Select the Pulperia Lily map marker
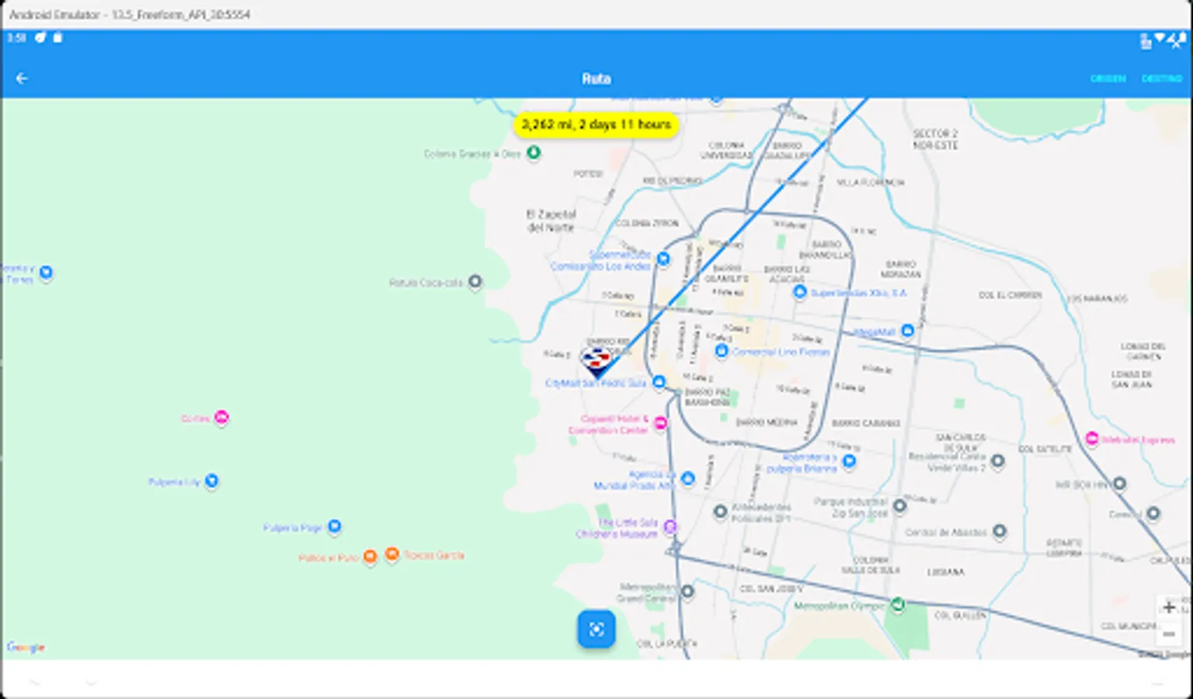The width and height of the screenshot is (1193, 699). click(212, 482)
